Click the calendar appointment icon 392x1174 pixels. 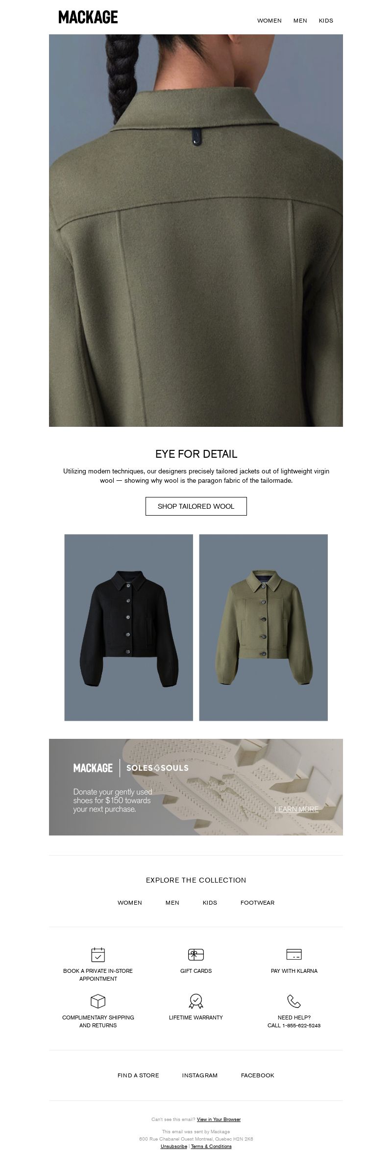tap(98, 954)
